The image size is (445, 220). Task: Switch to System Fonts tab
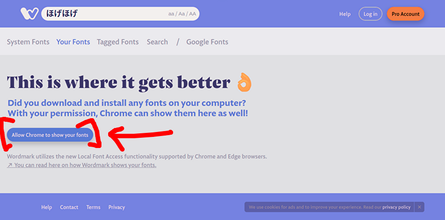28,42
